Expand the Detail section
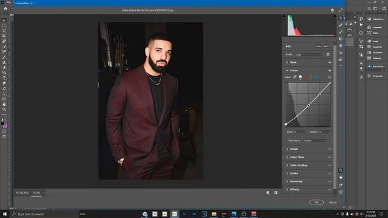 287,150
